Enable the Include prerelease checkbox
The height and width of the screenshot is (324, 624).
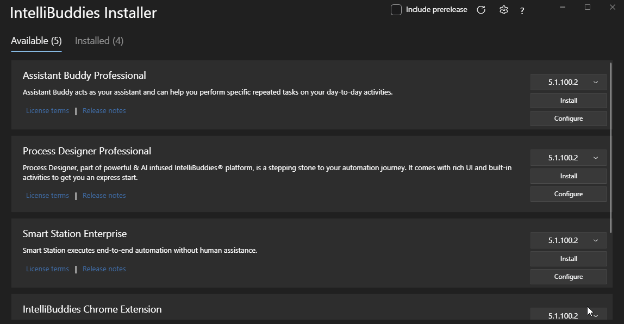[396, 10]
